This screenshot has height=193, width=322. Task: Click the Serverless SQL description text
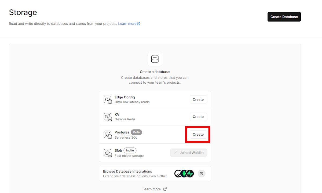pos(126,138)
